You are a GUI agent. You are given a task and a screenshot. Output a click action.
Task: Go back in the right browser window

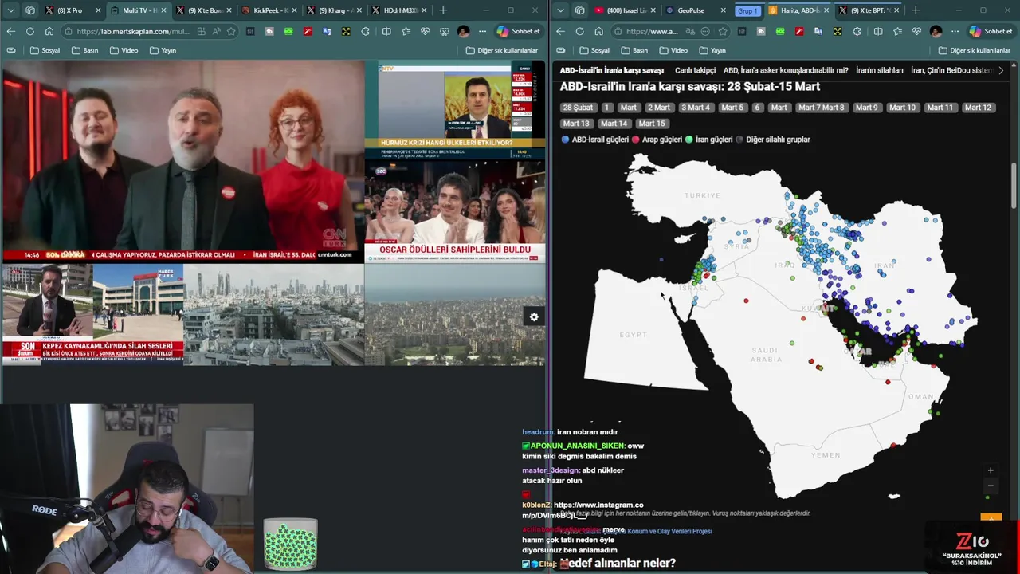point(560,31)
